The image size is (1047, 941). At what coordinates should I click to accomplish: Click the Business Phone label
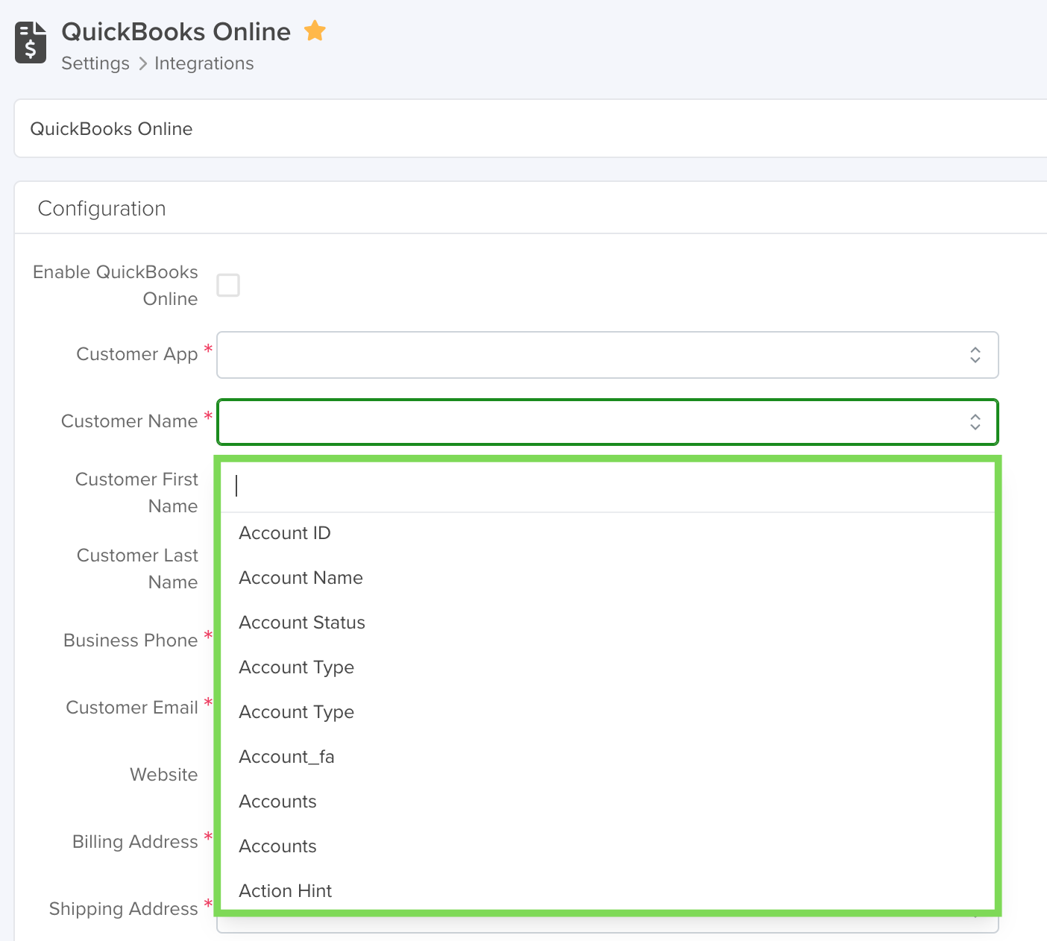point(131,641)
